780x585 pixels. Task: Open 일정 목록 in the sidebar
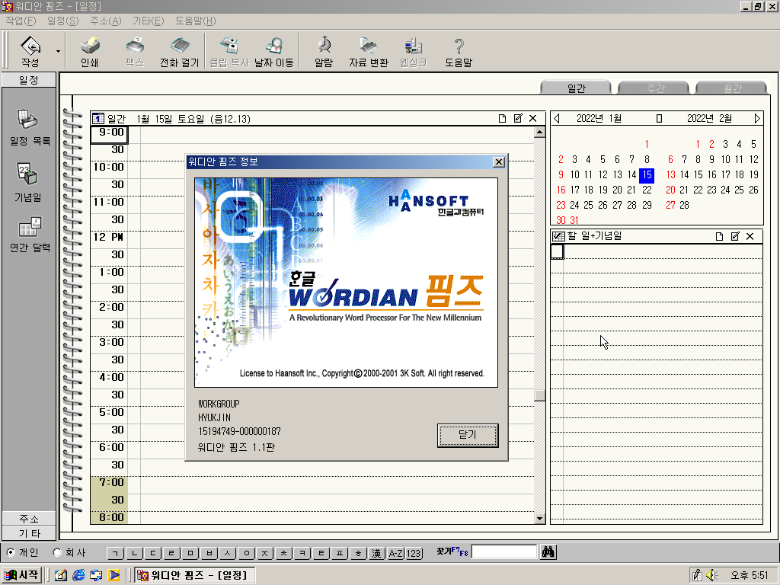(x=30, y=127)
